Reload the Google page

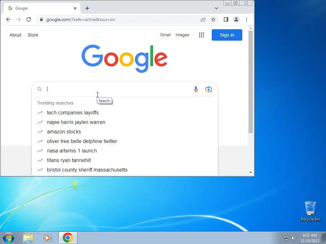(29, 19)
